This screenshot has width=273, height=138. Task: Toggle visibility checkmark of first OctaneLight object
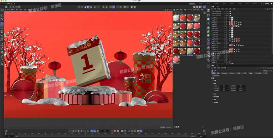pos(228,11)
